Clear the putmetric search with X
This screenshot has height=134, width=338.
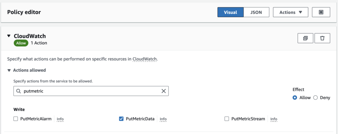coord(164,91)
